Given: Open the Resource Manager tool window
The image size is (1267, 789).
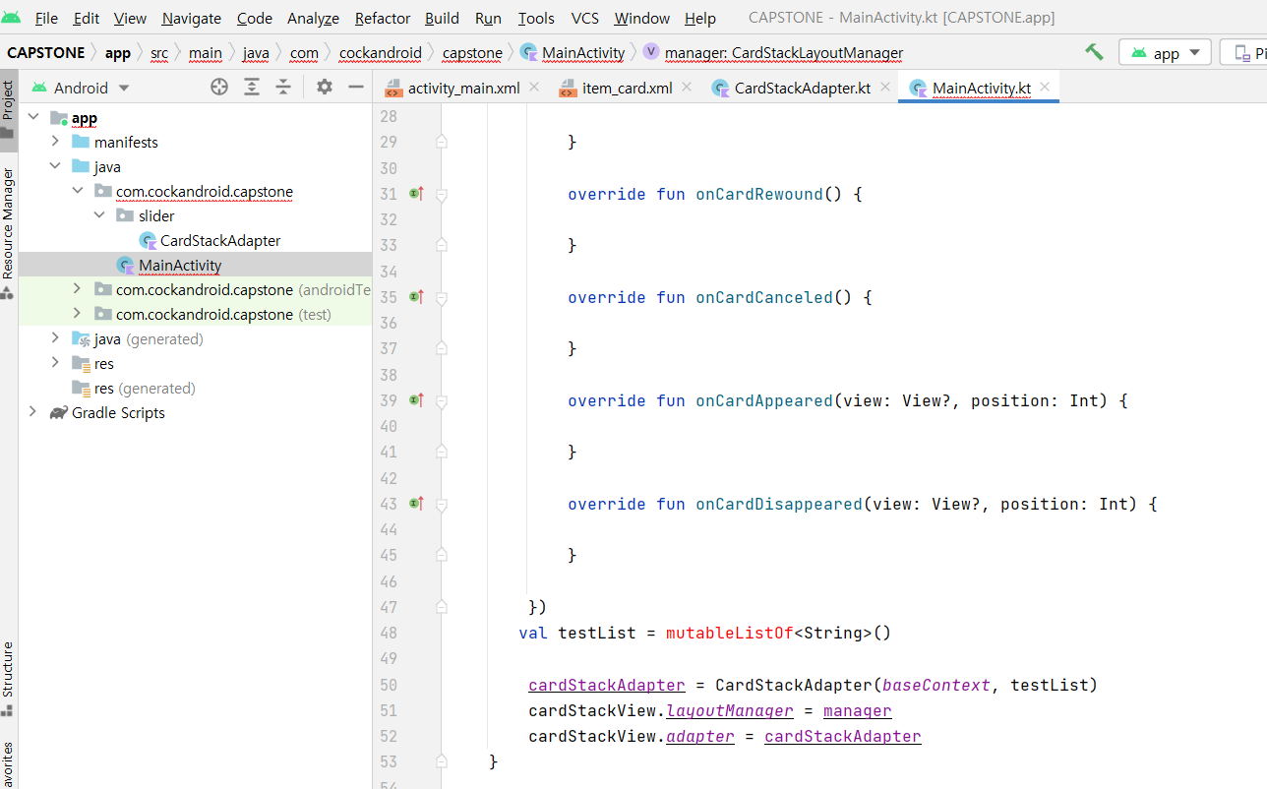Looking at the screenshot, I should tap(8, 233).
